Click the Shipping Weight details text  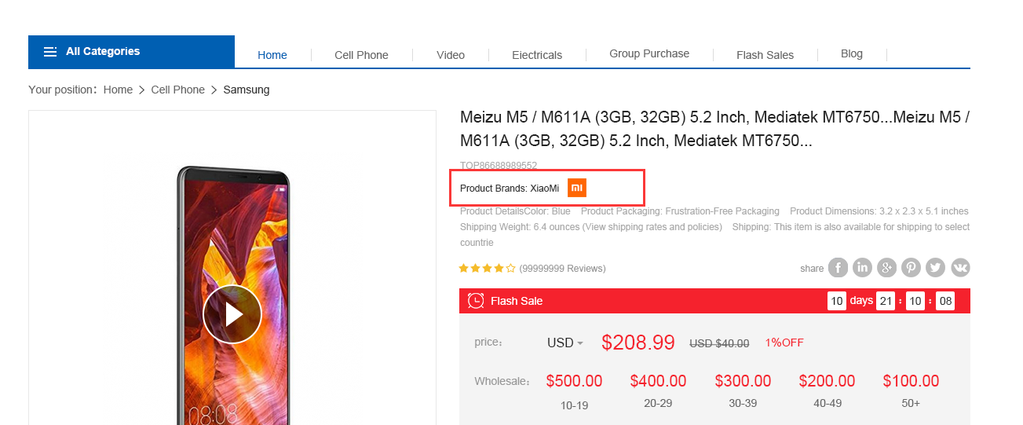point(591,227)
